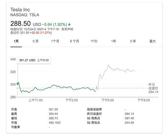
Task: Open the 1个月 chart tab
Action: coord(55,41)
